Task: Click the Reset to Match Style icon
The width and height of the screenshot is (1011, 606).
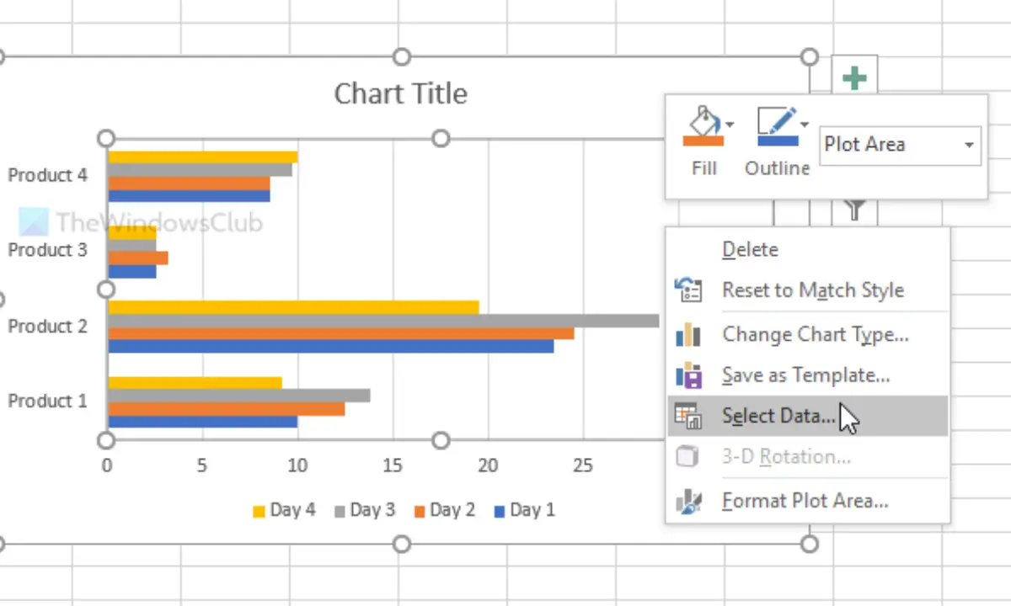Action: (x=688, y=291)
